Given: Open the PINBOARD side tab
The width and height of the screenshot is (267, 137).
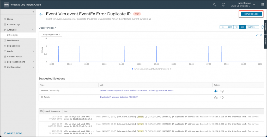Looking at the screenshot, I should coord(265,26).
